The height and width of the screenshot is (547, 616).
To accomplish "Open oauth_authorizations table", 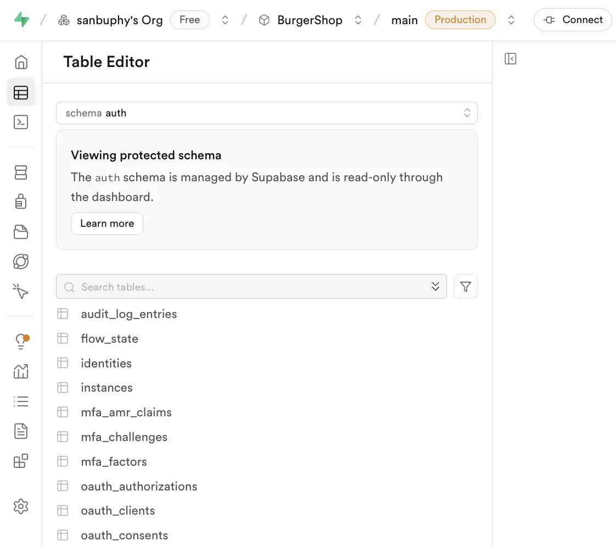I will coord(139,486).
